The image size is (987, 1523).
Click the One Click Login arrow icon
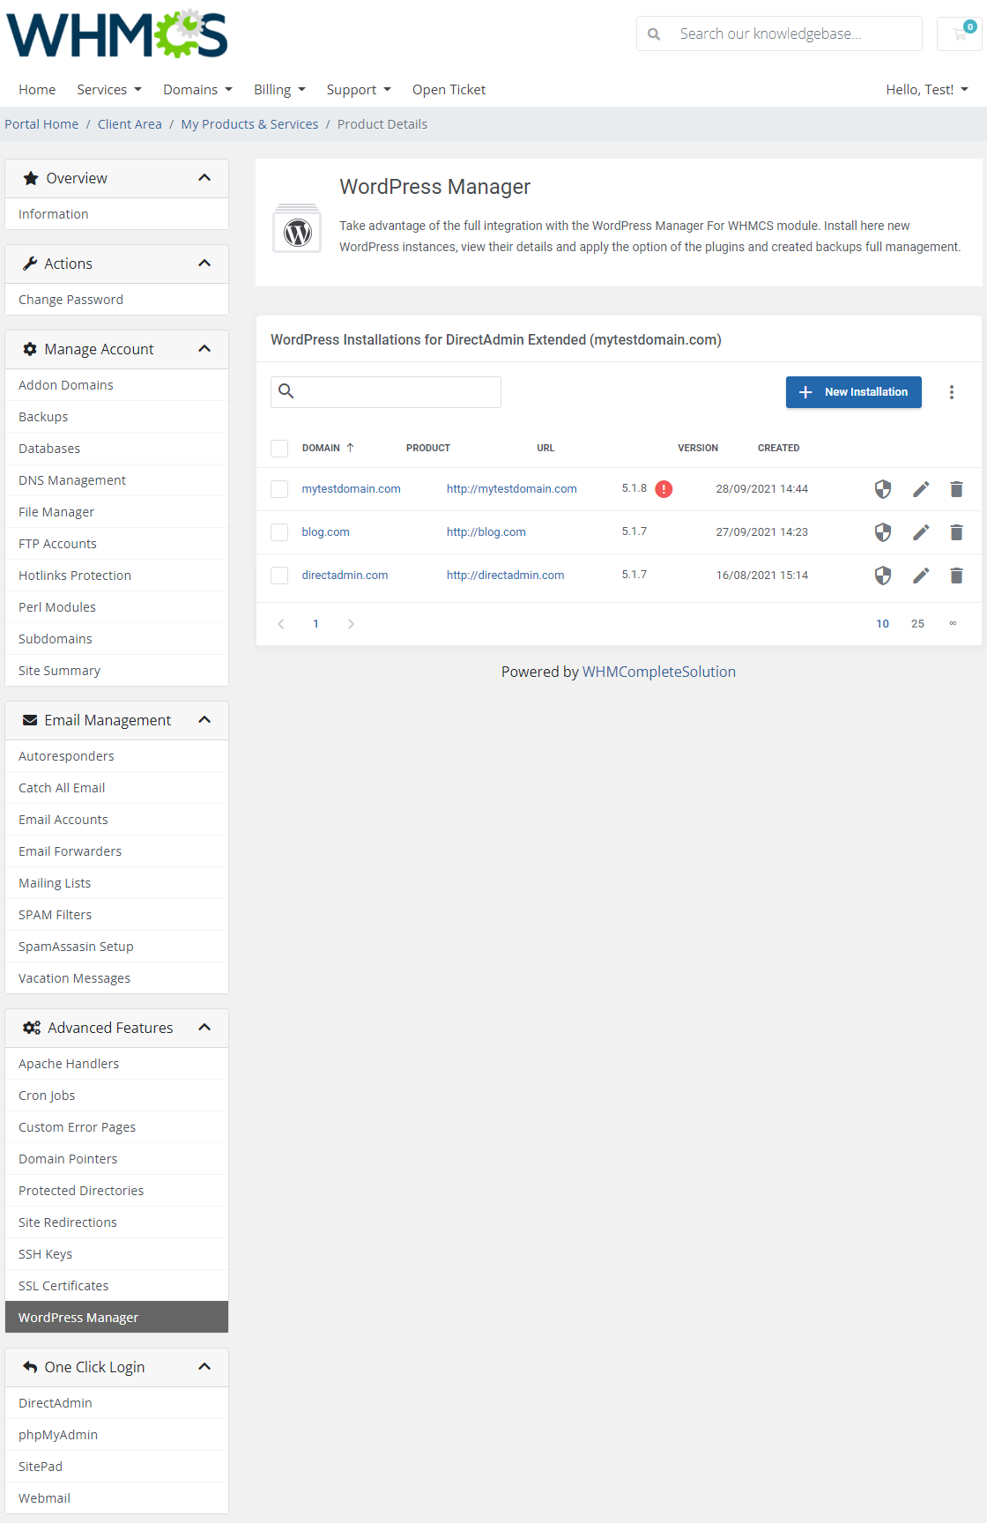pyautogui.click(x=30, y=1367)
